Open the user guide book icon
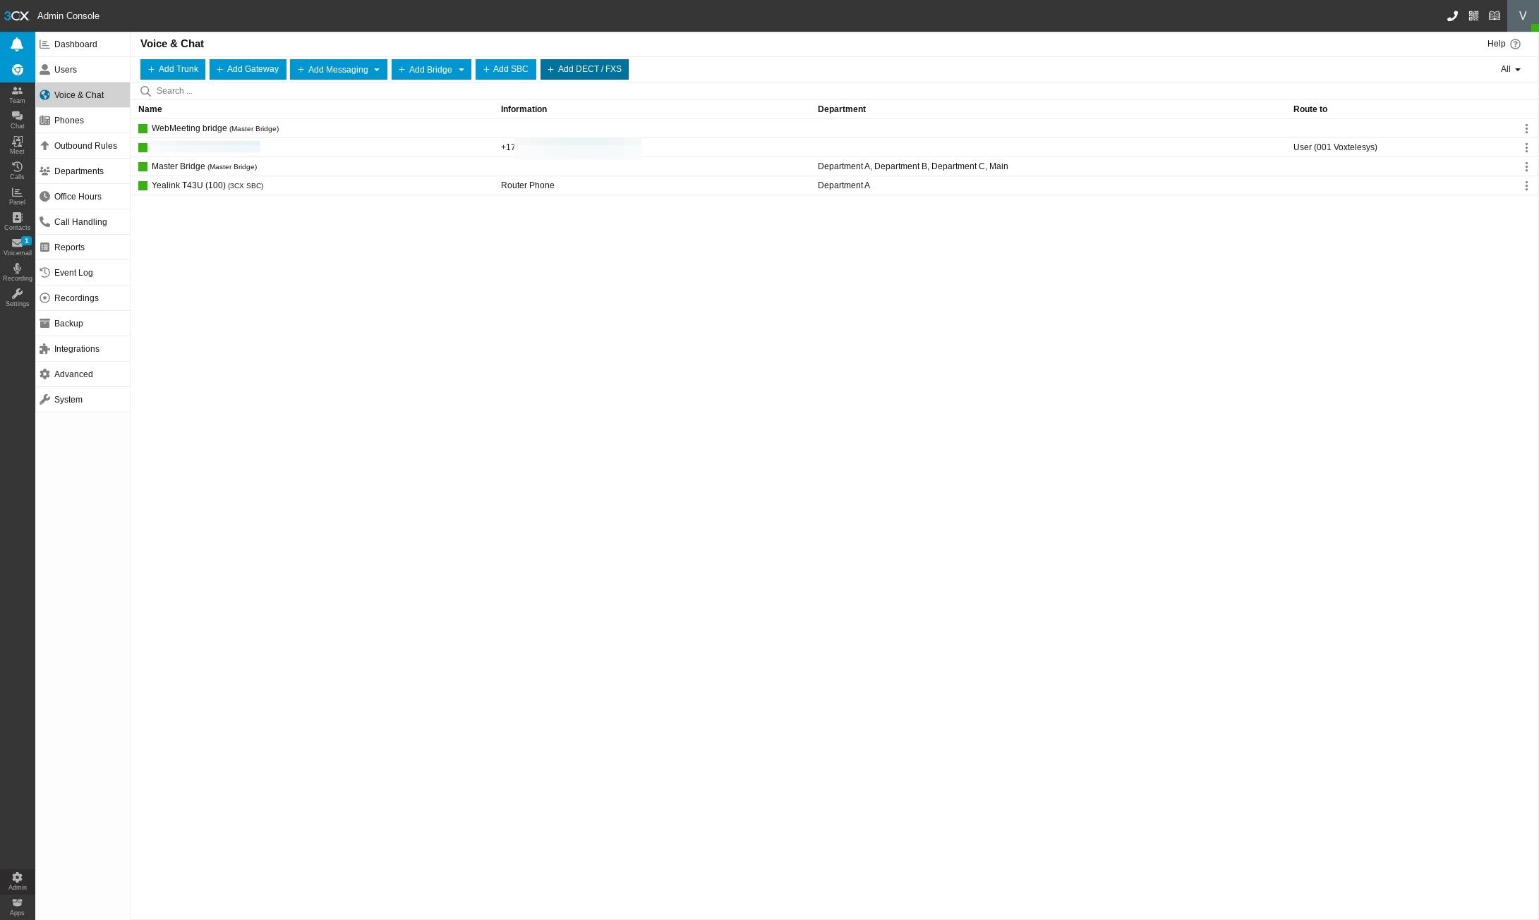The height and width of the screenshot is (920, 1539). 1495,16
